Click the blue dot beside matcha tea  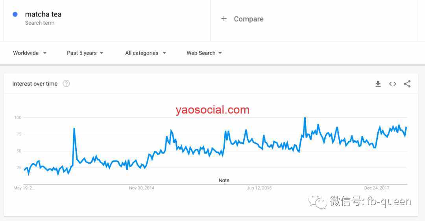coord(15,15)
